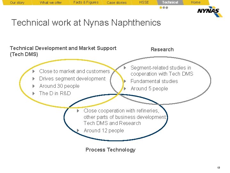Open the Our story tab
This screenshot has height=173, width=230.
pos(17,3)
